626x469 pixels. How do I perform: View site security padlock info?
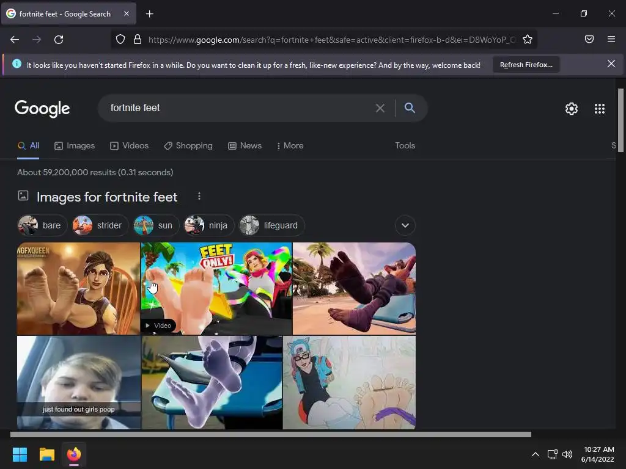(x=138, y=40)
